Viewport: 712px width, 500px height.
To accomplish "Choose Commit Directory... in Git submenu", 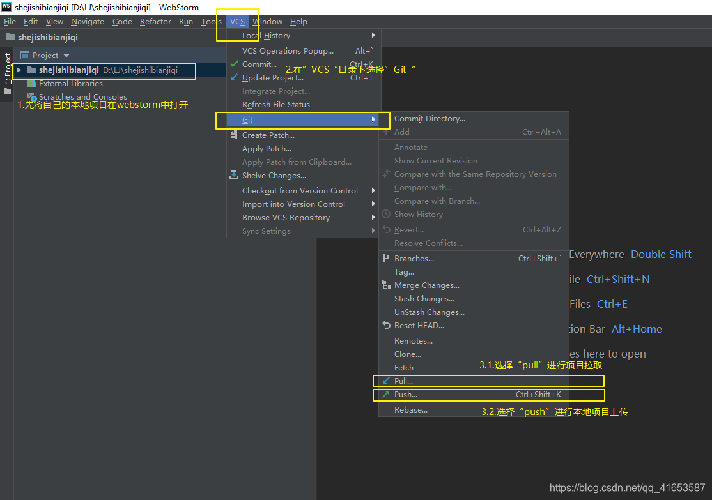I will tap(474, 118).
